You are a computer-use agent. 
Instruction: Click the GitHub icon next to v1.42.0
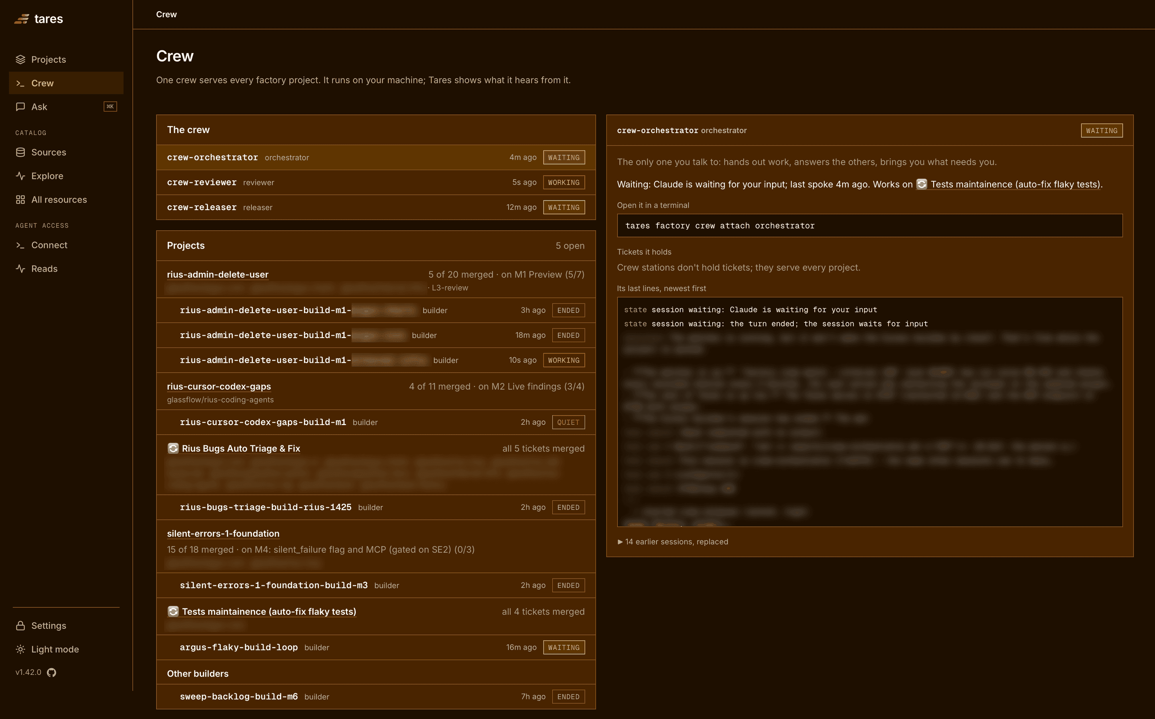[51, 672]
